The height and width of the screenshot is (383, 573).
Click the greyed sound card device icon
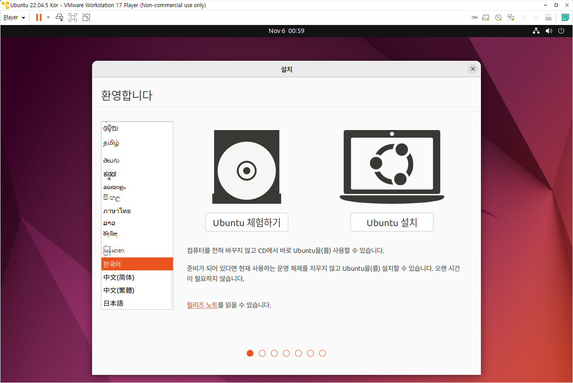[x=523, y=17]
